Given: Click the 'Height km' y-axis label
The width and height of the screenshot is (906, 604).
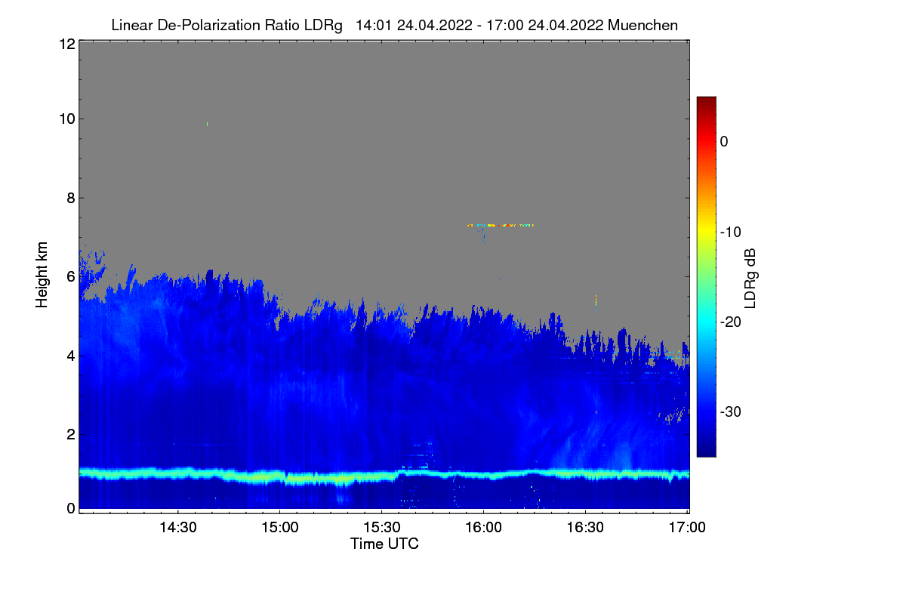Looking at the screenshot, I should (42, 274).
